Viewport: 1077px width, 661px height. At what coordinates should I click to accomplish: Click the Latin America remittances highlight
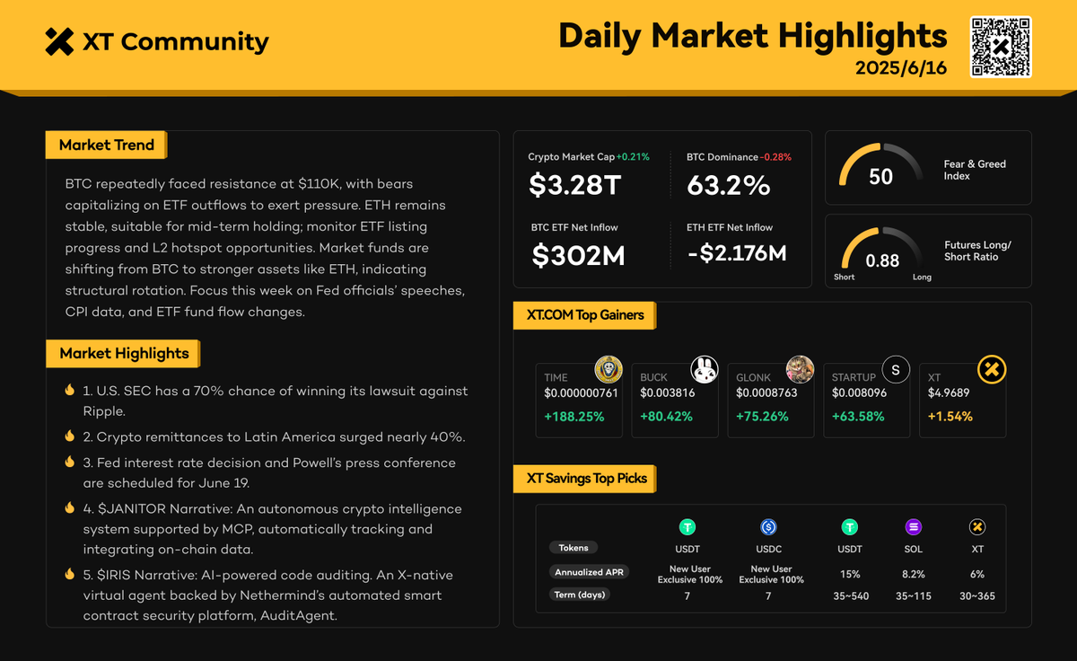(273, 436)
